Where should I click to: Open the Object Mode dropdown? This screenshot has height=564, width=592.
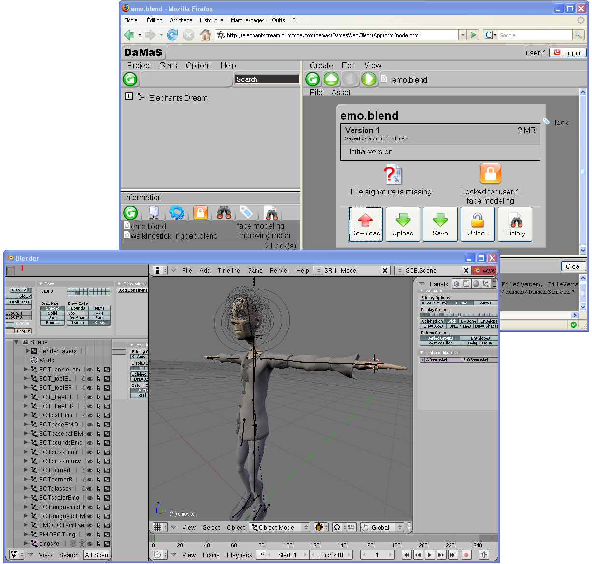tap(280, 527)
